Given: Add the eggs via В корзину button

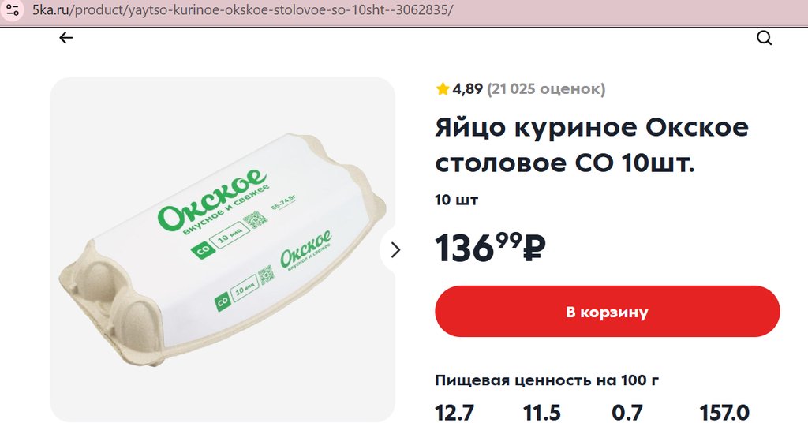Looking at the screenshot, I should coord(607,311).
